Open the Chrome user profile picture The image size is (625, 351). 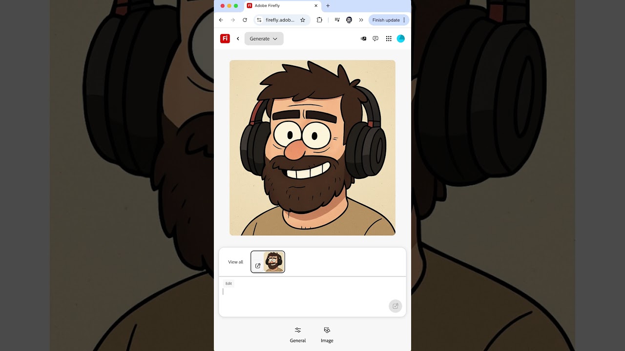click(349, 20)
